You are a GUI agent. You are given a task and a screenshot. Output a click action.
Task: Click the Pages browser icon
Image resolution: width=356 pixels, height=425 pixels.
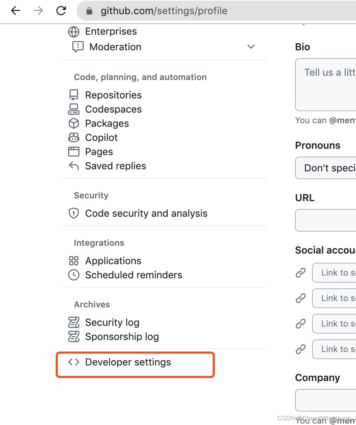point(74,152)
